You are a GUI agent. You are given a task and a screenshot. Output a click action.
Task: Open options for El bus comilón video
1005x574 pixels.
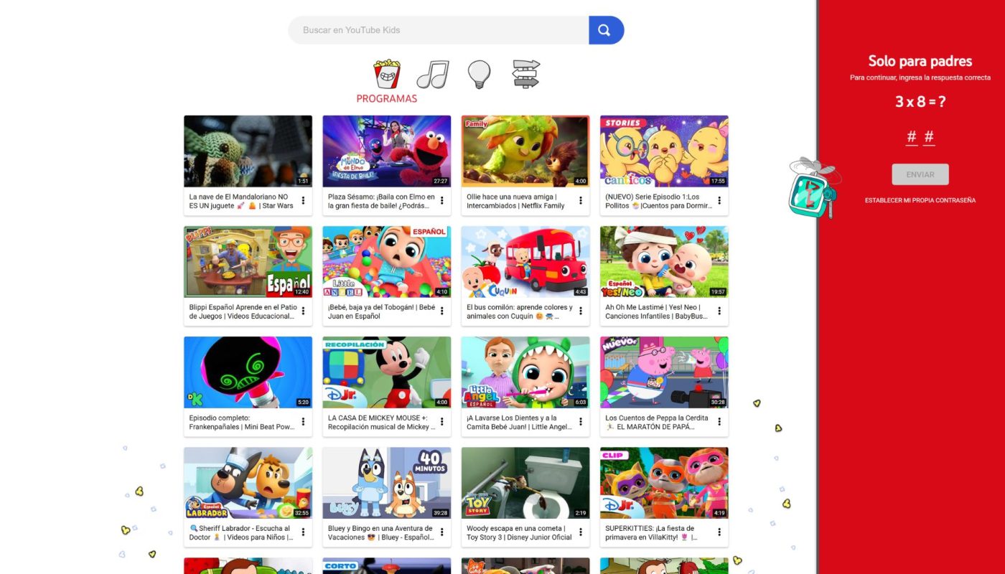(580, 311)
